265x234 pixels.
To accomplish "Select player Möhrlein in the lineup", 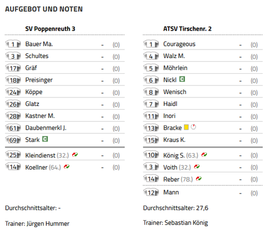I will (175, 68).
